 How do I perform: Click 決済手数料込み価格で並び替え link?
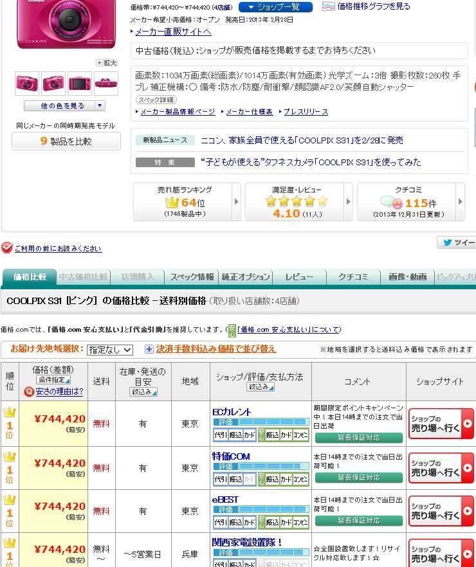216,349
